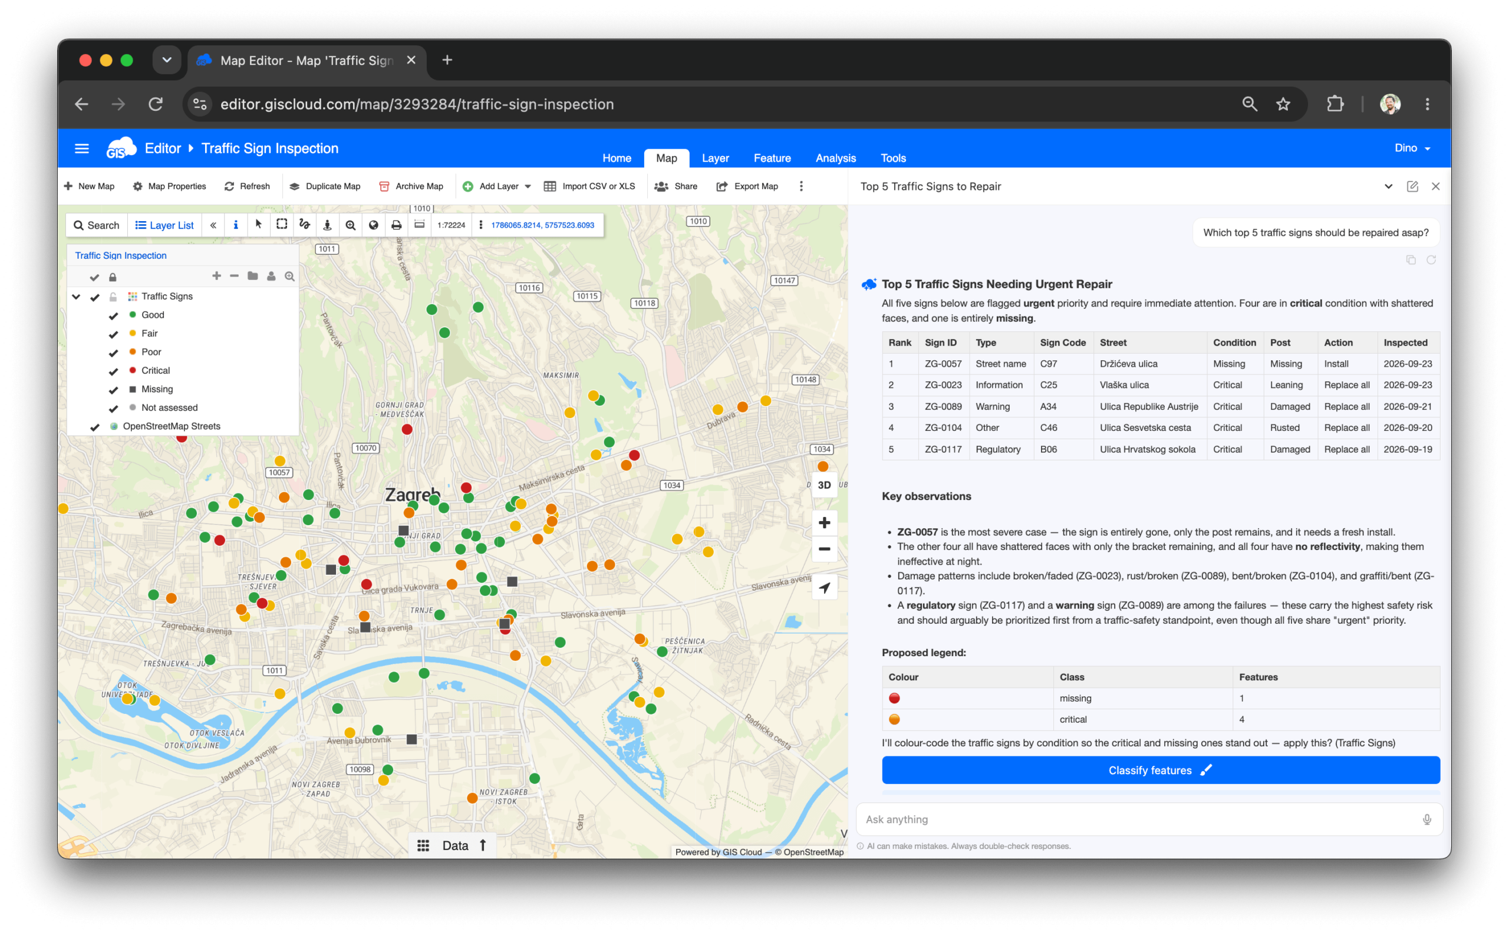1509x935 pixels.
Task: Click the Classify features button
Action: pyautogui.click(x=1161, y=770)
